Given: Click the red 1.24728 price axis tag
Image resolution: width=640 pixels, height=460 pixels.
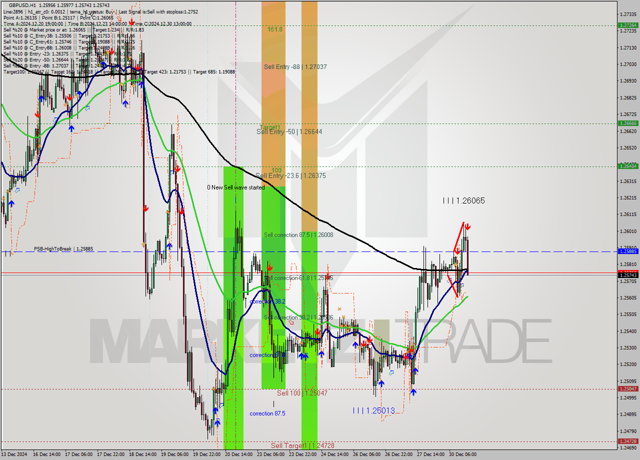Looking at the screenshot, I should point(627,441).
